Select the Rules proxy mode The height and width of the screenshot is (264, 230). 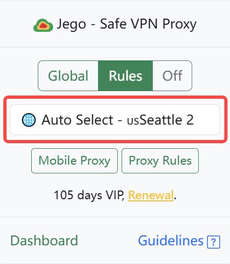coord(125,76)
